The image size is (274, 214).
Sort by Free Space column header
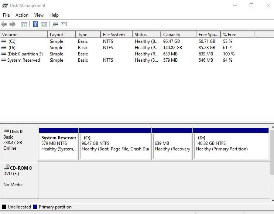click(x=209, y=35)
